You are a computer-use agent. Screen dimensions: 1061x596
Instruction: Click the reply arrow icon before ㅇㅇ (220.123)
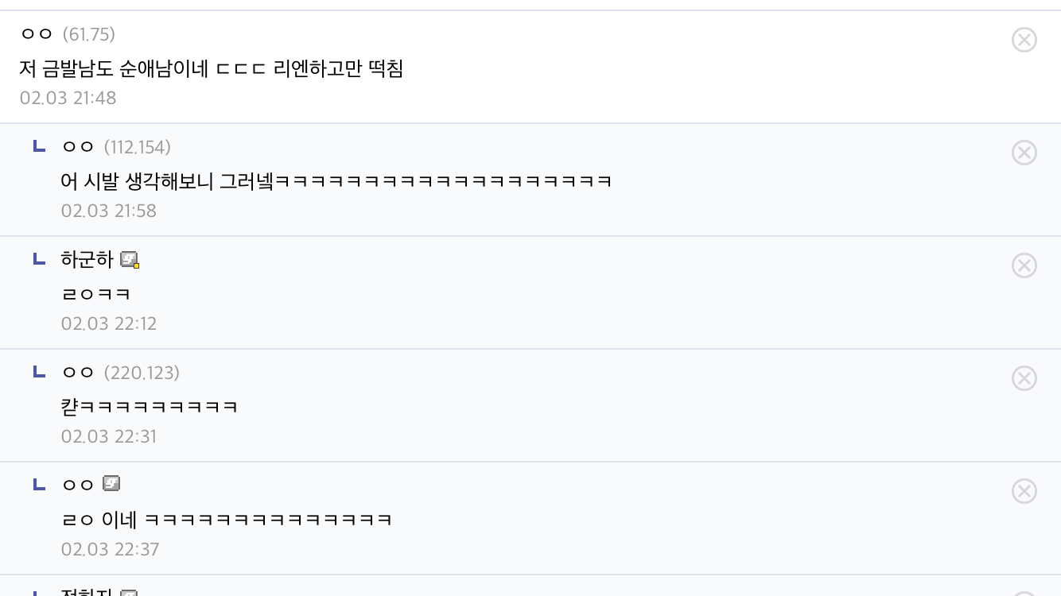click(x=39, y=371)
